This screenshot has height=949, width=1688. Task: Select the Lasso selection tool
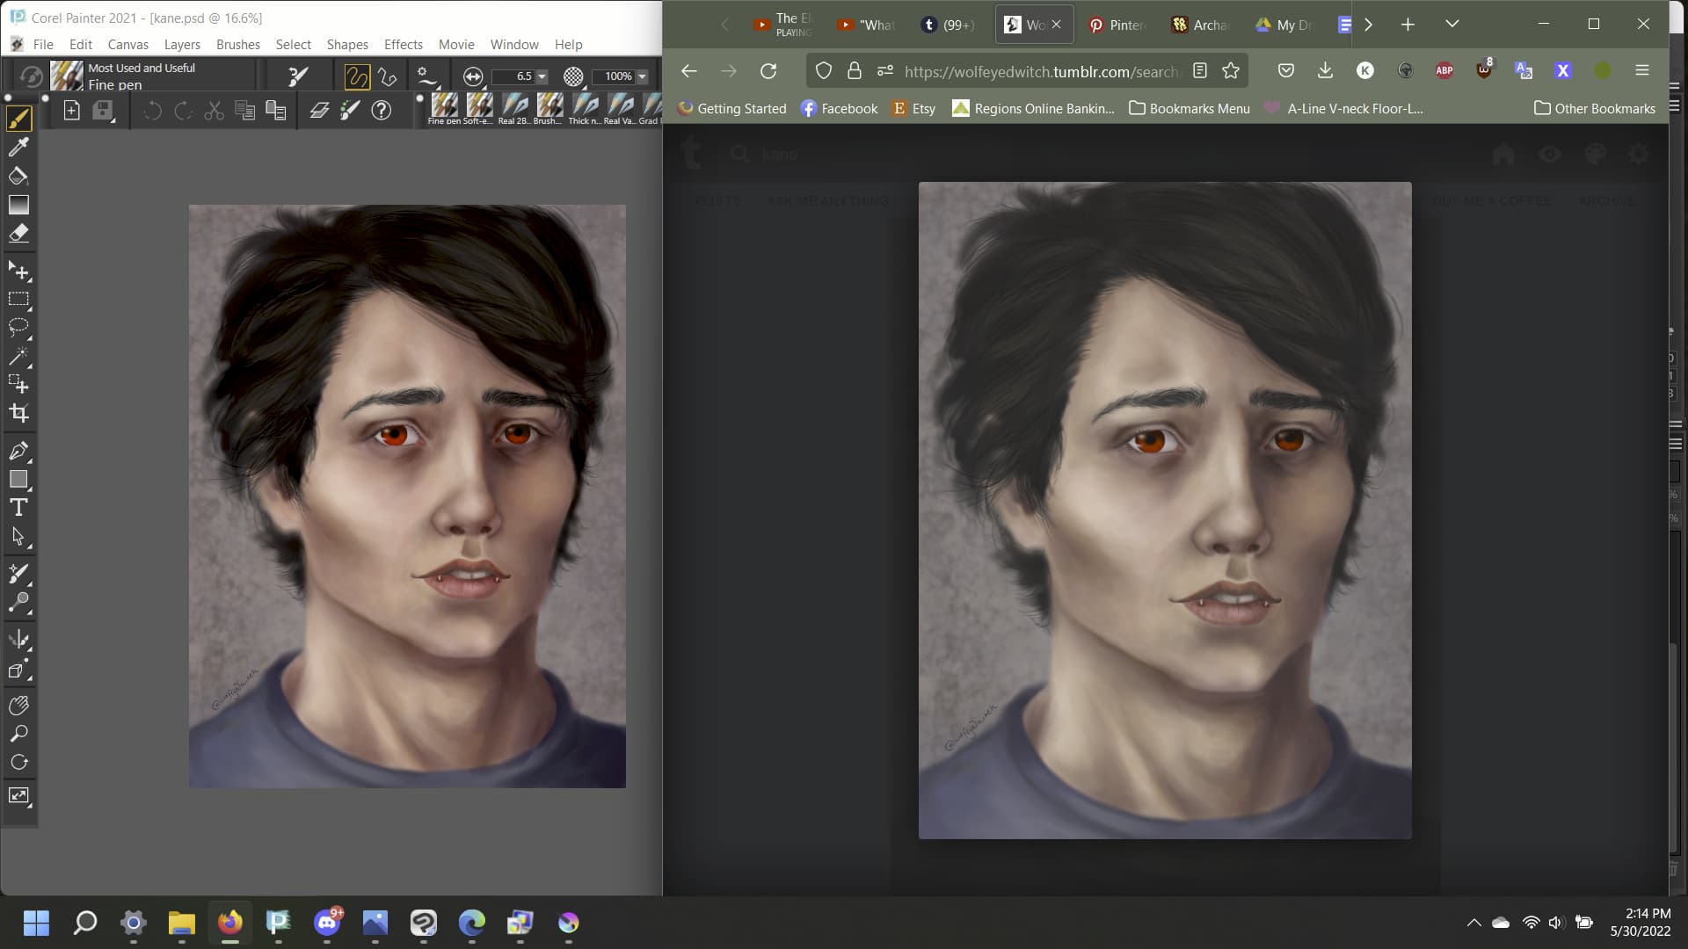pyautogui.click(x=18, y=328)
